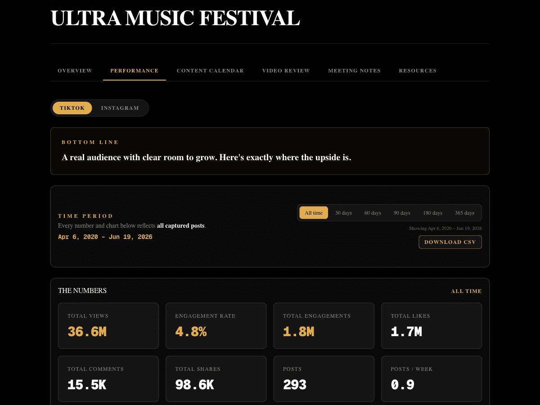Open the Overview tab
Image resolution: width=540 pixels, height=405 pixels.
(75, 71)
